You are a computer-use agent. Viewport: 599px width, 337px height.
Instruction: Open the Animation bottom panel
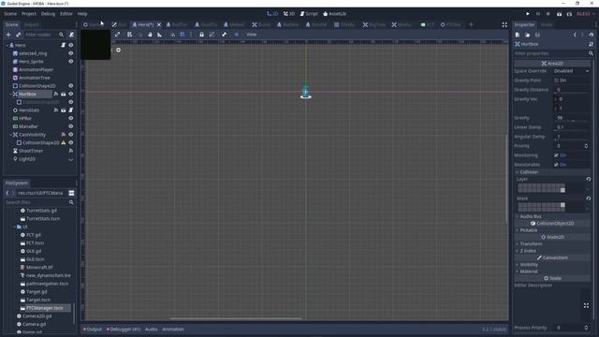point(173,329)
